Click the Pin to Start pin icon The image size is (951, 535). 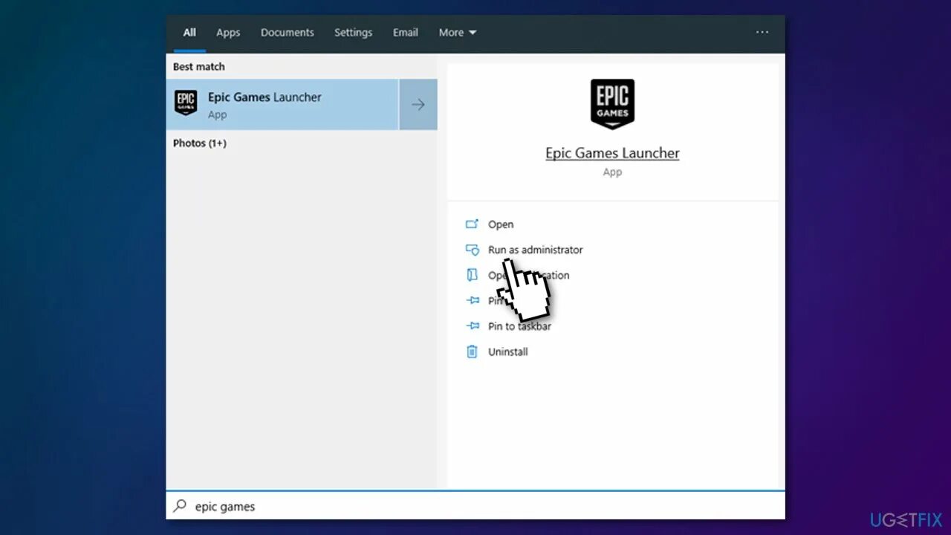point(472,301)
